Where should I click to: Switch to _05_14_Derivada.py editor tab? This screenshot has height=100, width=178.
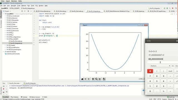pyautogui.click(x=61, y=11)
